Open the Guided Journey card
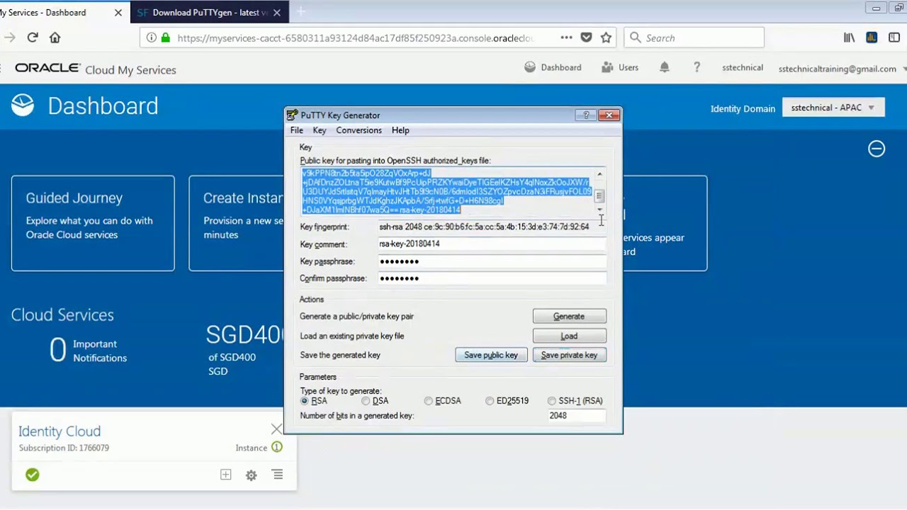 [93, 223]
